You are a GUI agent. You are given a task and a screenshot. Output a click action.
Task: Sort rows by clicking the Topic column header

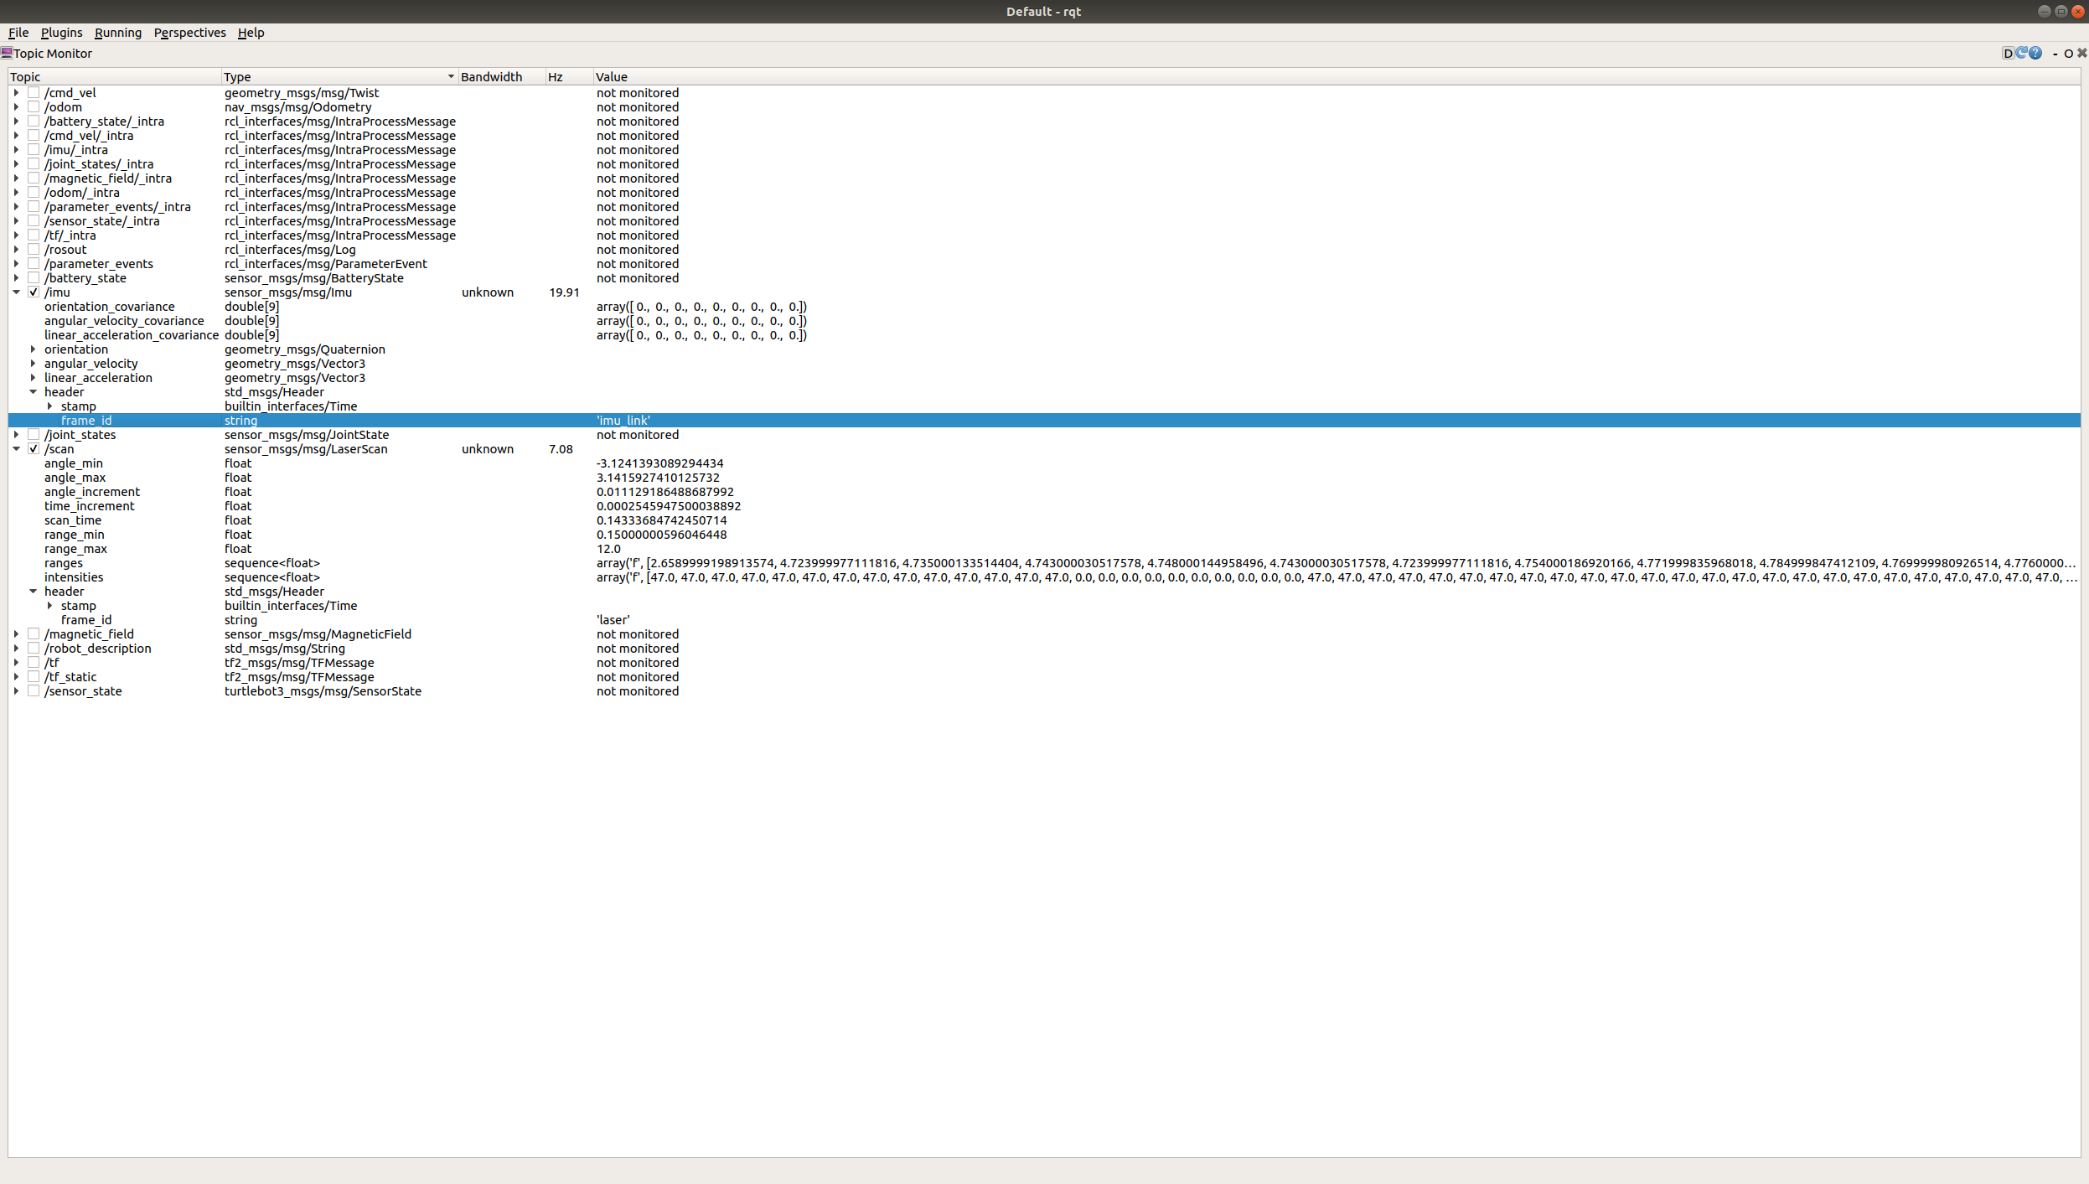(x=26, y=76)
